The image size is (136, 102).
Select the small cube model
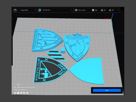(63, 50)
